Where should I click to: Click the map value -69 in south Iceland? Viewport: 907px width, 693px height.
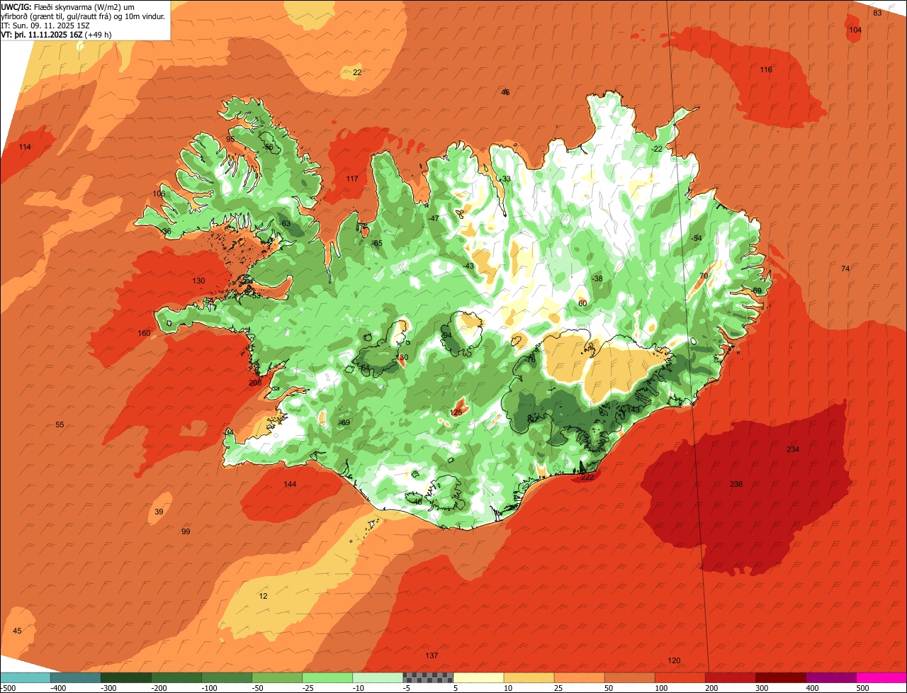click(344, 422)
